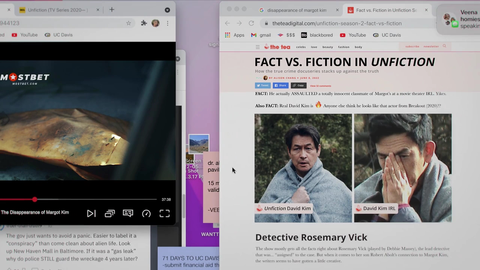The width and height of the screenshot is (480, 270).
Task: Open celebs section on the tea
Action: point(301,47)
